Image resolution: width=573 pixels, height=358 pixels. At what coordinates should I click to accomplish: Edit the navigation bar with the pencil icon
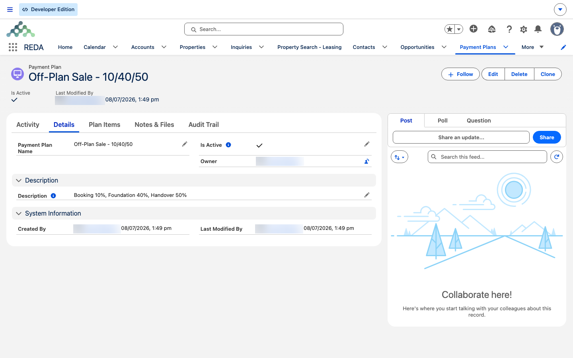tap(563, 47)
